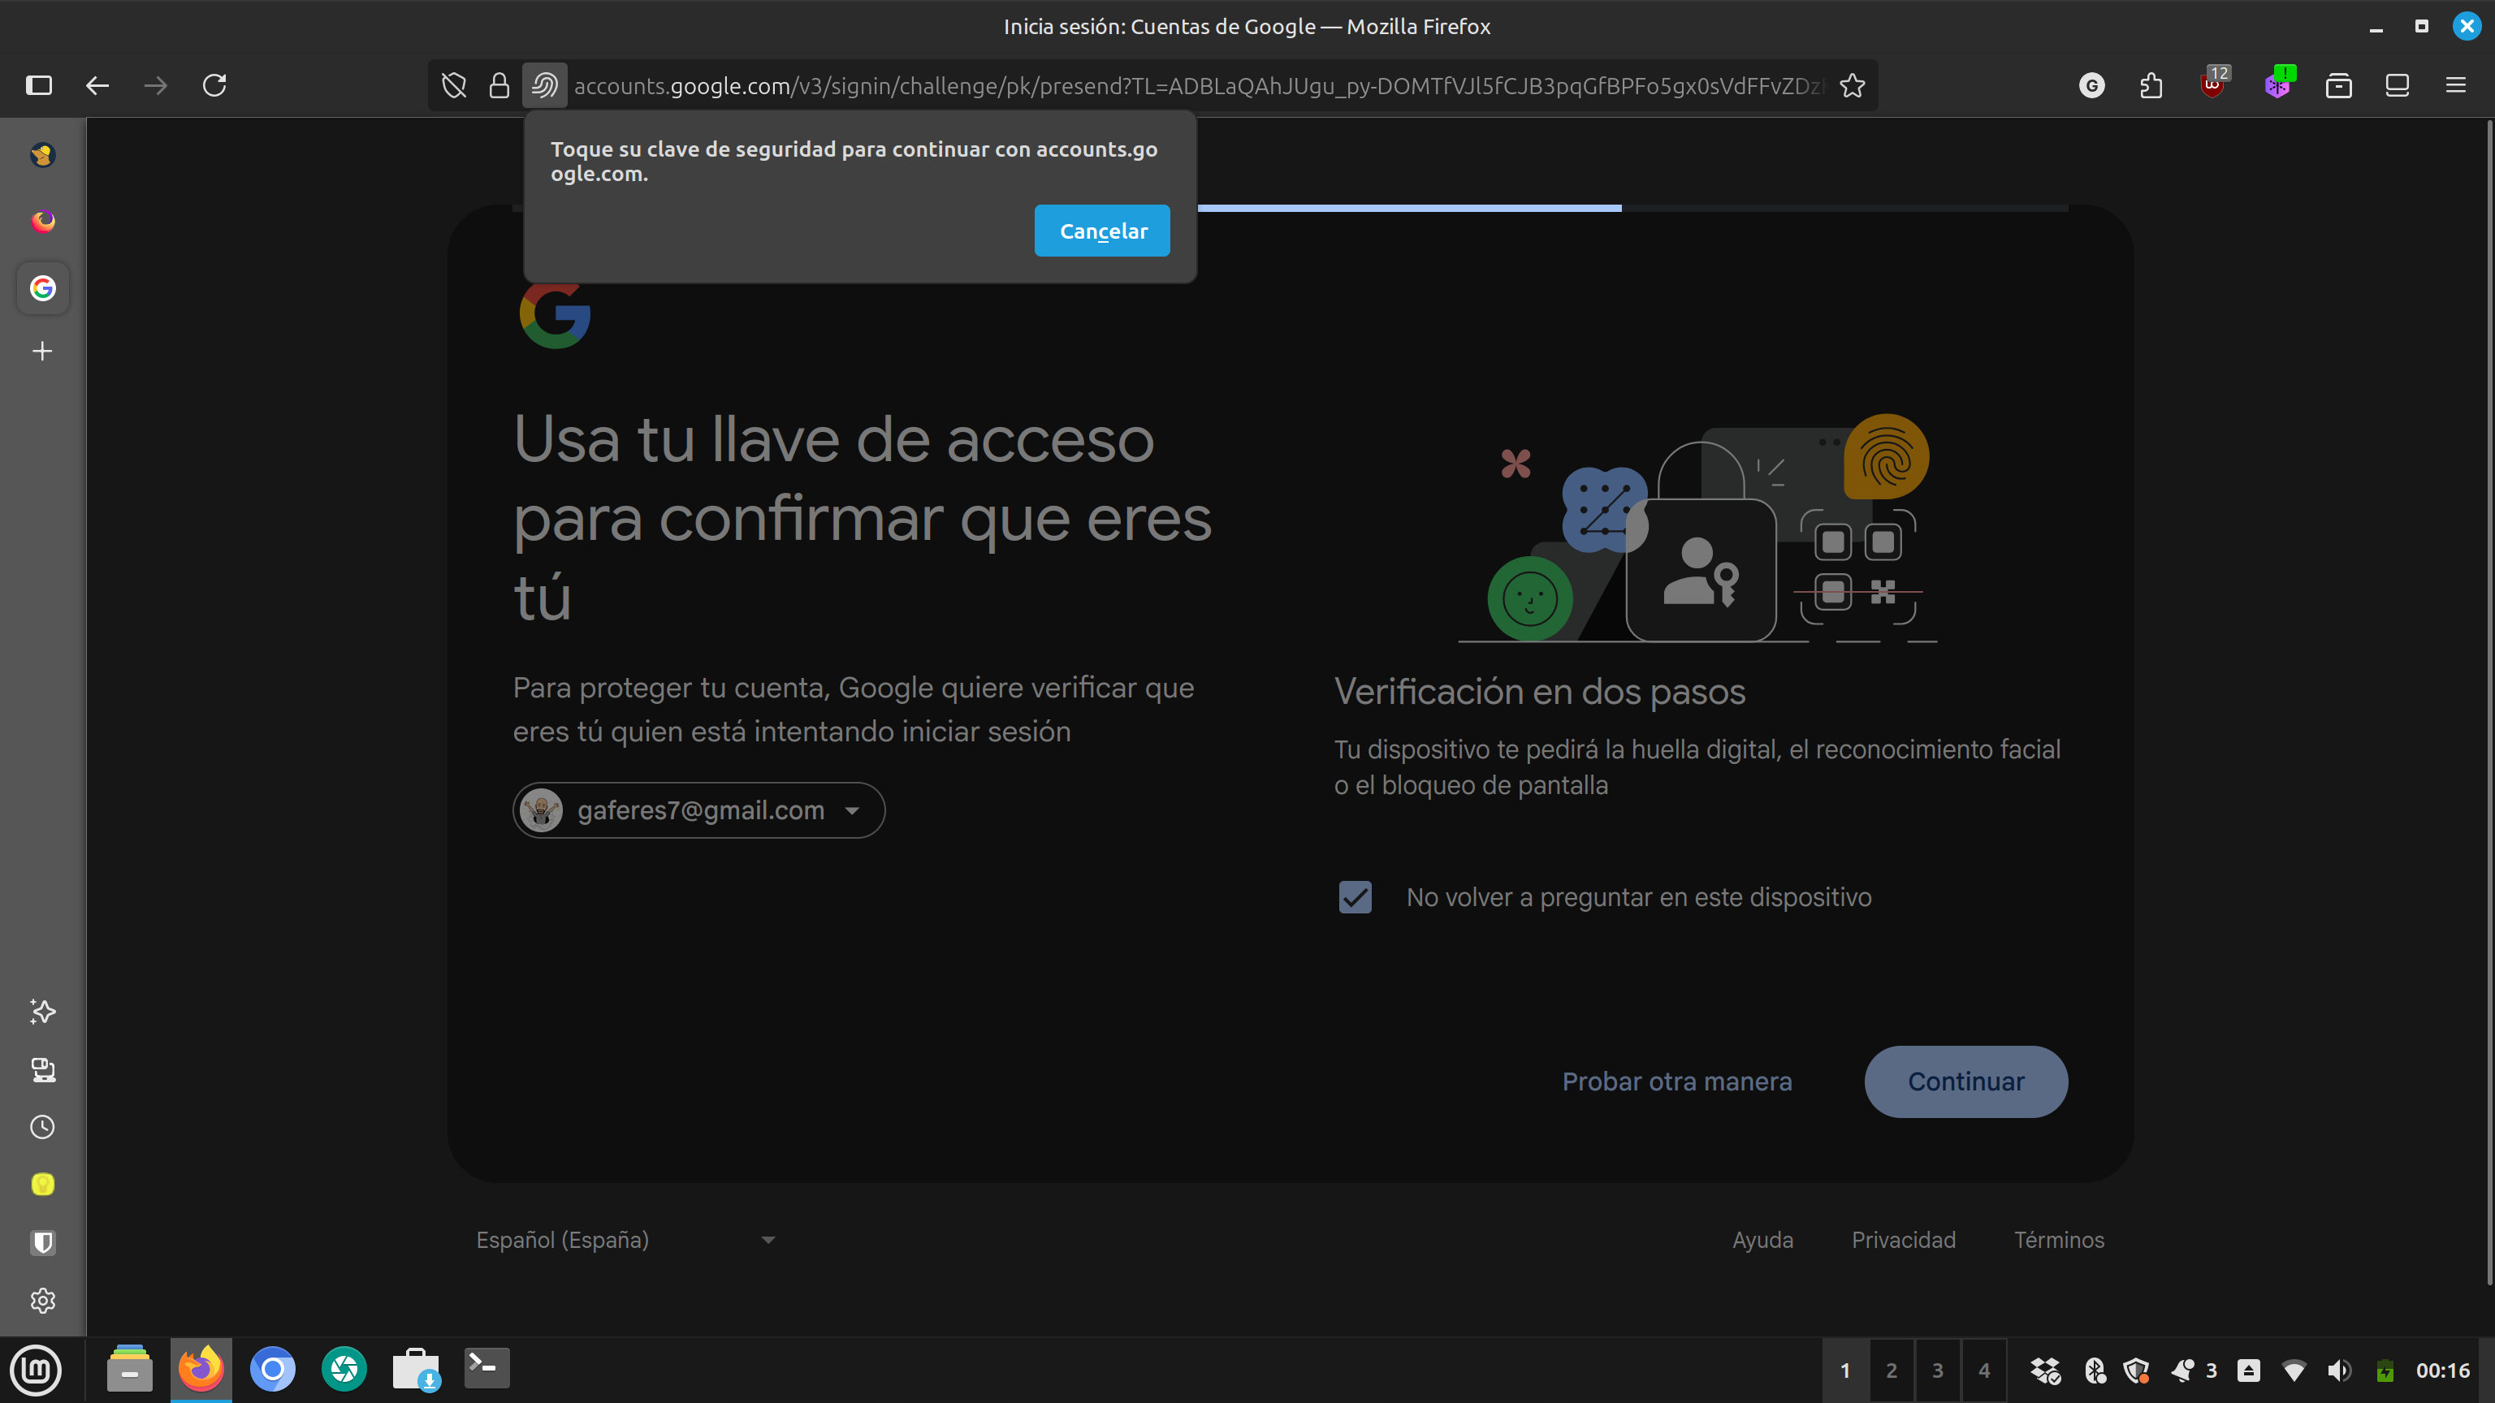Open Dropbox tray icon

tap(2044, 1370)
